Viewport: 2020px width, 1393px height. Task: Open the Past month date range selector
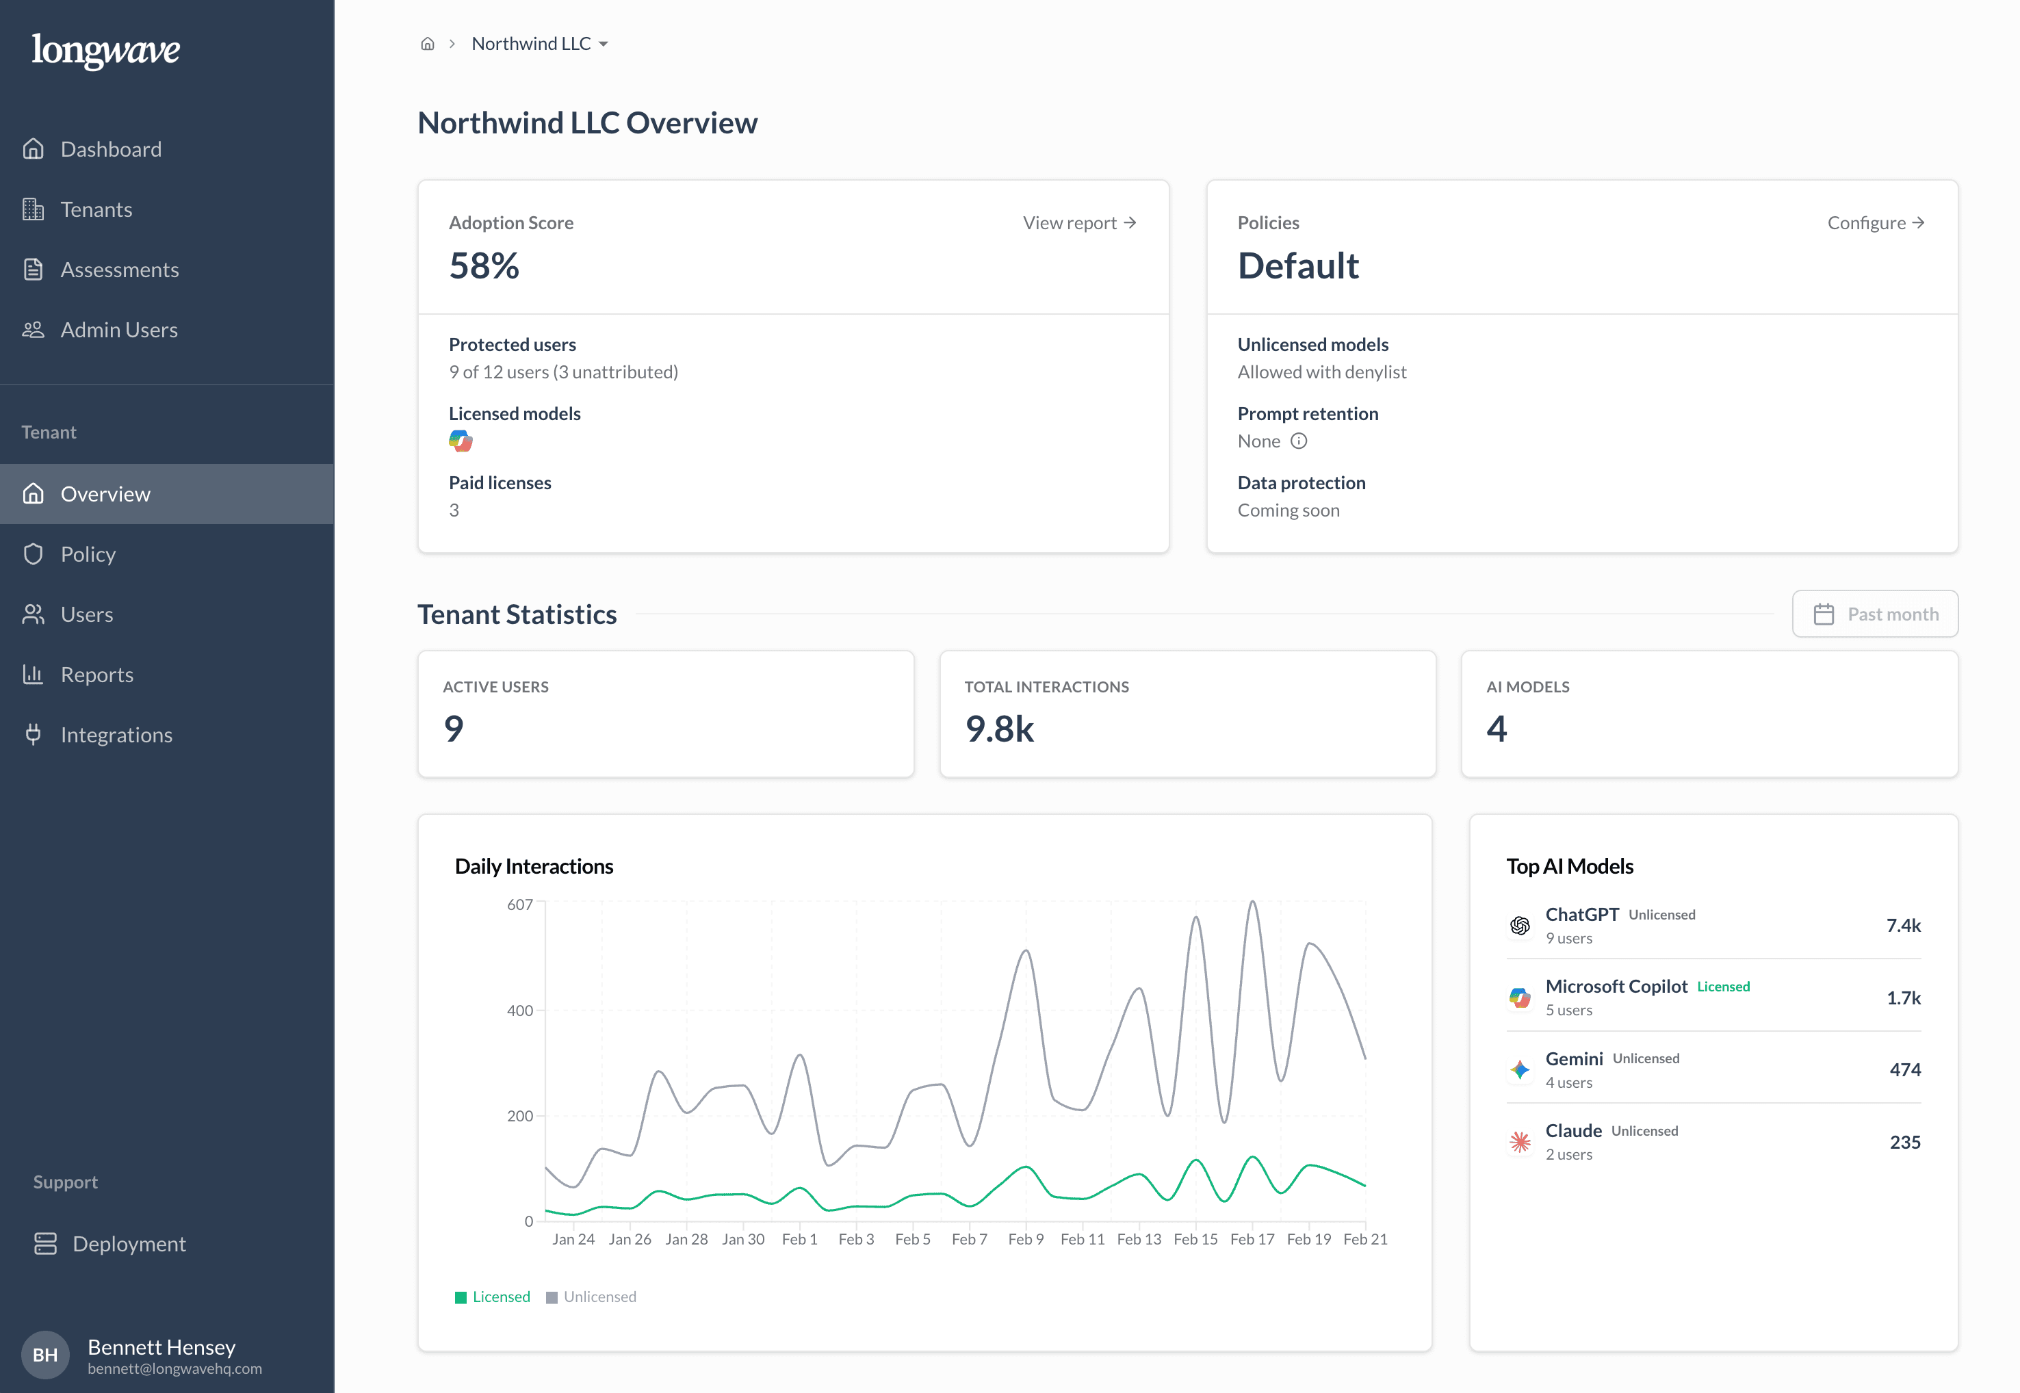click(x=1874, y=614)
